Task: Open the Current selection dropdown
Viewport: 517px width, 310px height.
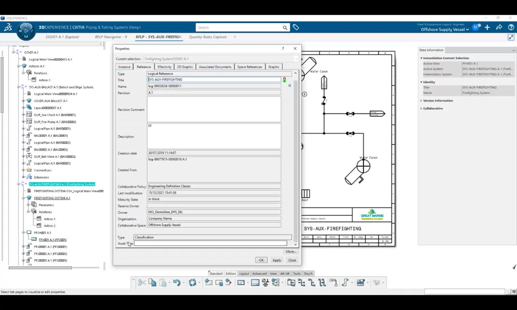Action: click(x=296, y=59)
